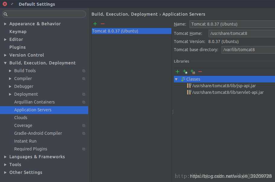Open Gradle-Android Compiler settings

click(38, 133)
